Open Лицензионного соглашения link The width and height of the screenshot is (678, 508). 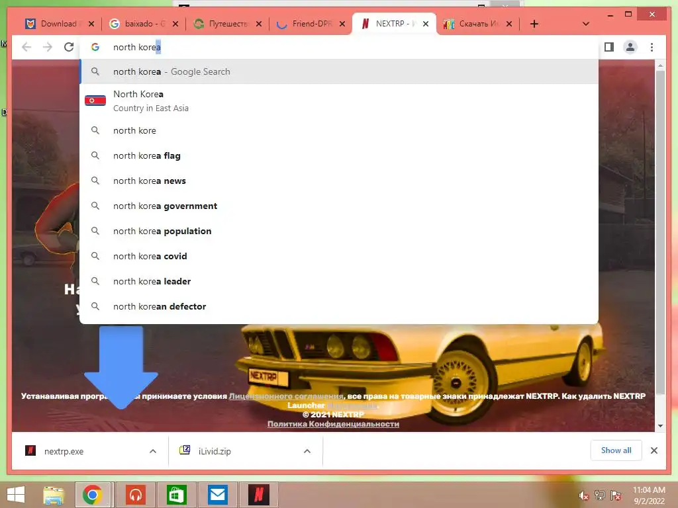click(286, 396)
